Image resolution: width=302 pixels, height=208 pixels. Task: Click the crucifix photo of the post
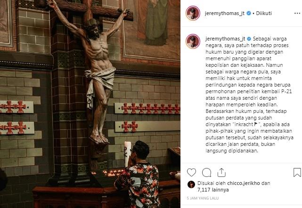(90, 104)
